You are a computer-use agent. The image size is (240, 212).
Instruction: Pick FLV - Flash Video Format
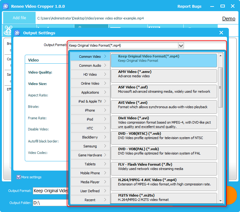164,167
